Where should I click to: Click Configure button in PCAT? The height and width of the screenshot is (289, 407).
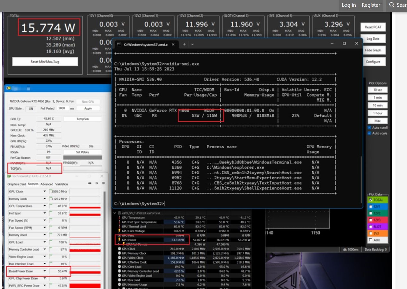(x=373, y=62)
